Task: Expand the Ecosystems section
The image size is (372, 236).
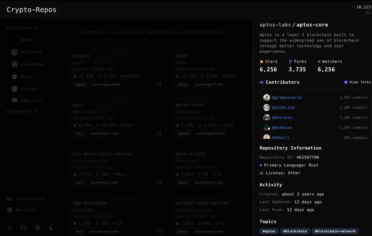Action: [x=22, y=28]
